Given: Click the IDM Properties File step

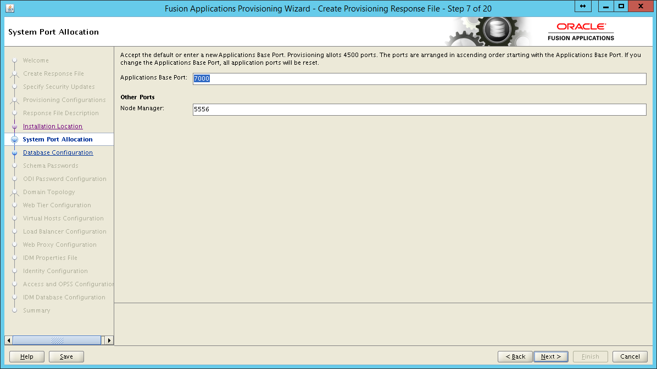Looking at the screenshot, I should [50, 258].
